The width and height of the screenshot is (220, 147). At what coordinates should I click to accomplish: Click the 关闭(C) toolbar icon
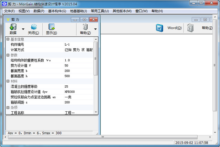pos(34,27)
